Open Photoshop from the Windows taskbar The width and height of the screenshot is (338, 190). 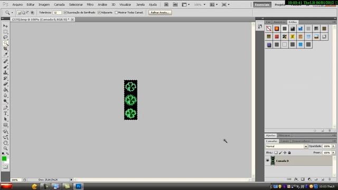coord(79,186)
